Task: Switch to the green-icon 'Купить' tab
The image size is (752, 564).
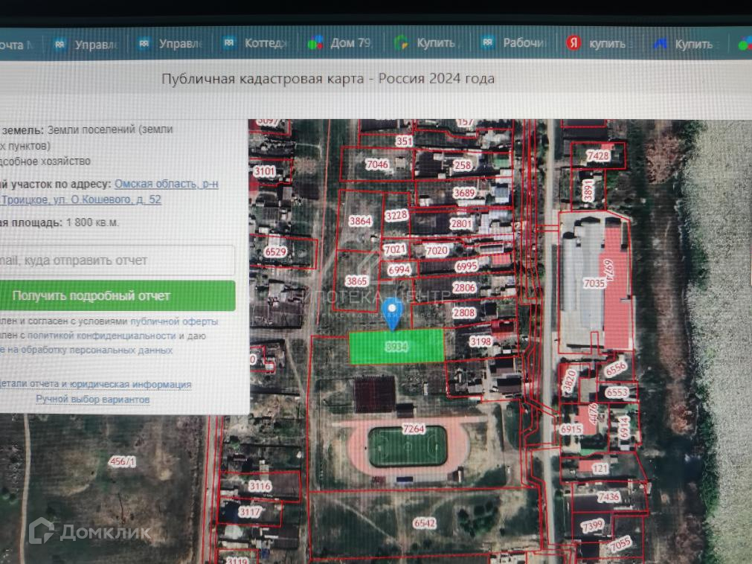Action: (425, 42)
